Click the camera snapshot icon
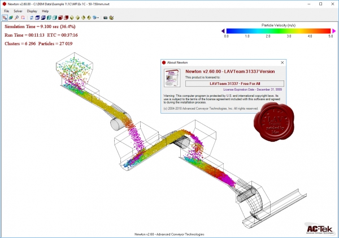This screenshot has height=238, width=339. 105,17
